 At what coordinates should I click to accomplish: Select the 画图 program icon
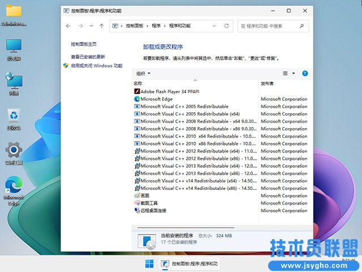coord(137,195)
